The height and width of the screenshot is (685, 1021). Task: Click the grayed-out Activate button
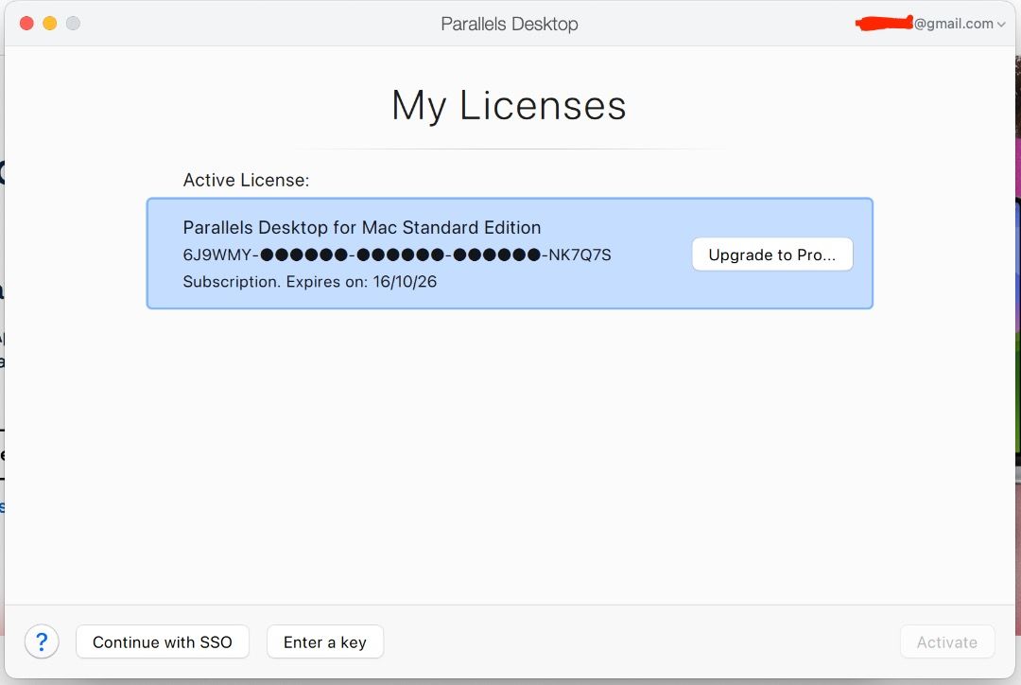tap(946, 642)
